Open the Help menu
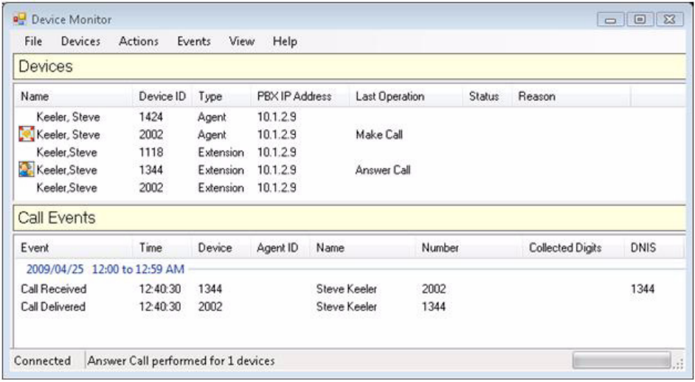Image resolution: width=695 pixels, height=382 pixels. [x=285, y=41]
